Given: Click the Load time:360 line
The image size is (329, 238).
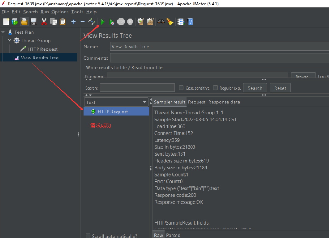Looking at the screenshot, I should coord(170,126).
